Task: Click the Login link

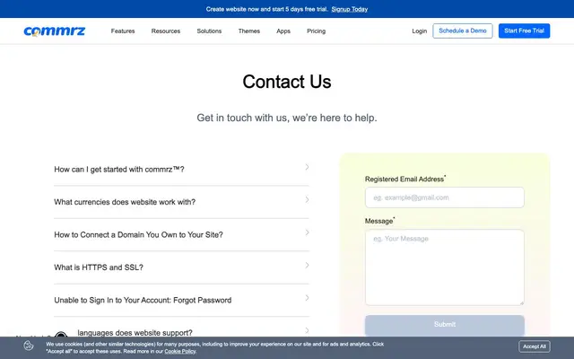Action: coord(419,31)
